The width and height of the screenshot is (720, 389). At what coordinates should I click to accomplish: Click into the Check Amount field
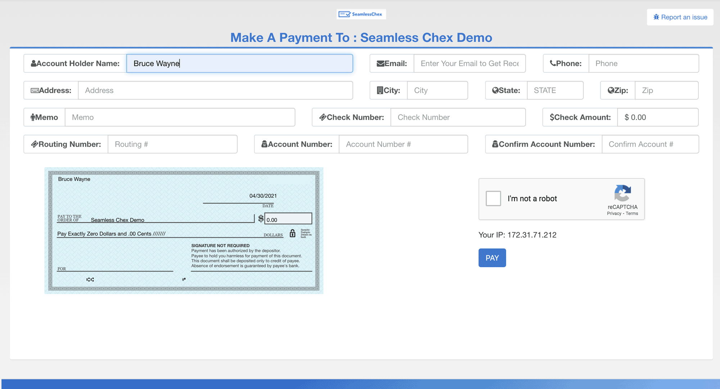pos(657,117)
